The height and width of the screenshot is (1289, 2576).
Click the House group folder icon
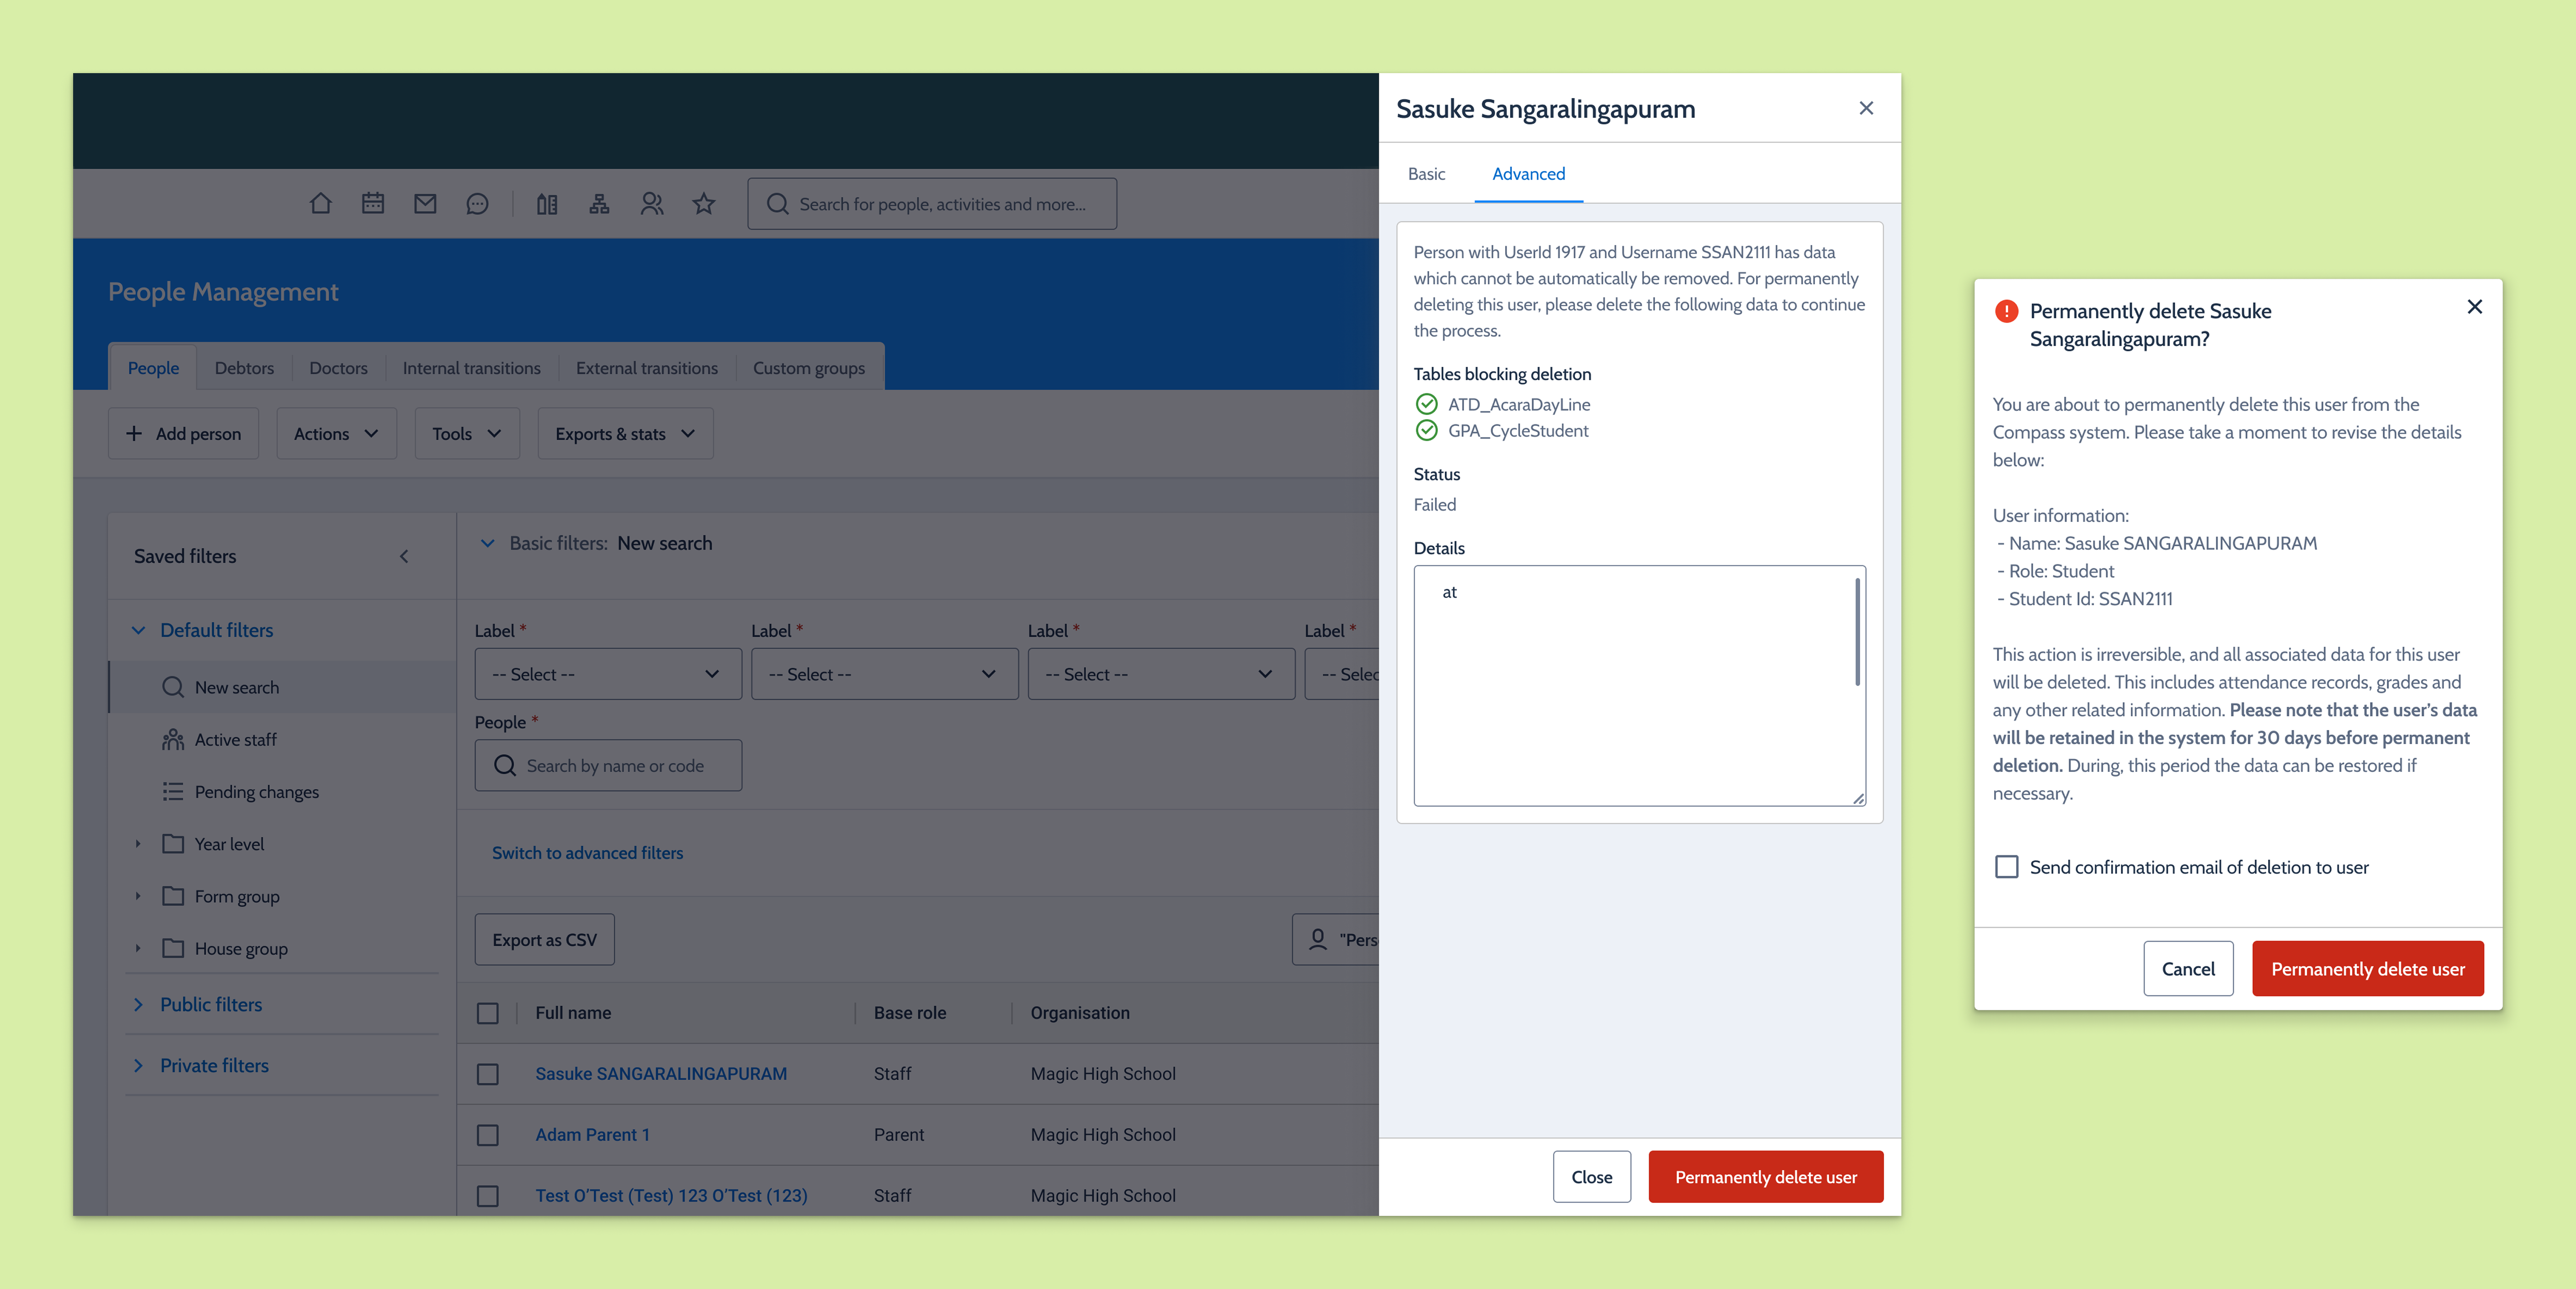point(173,948)
